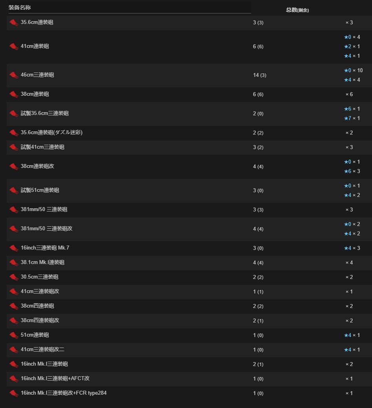Open the 38cm連装砲改 row

coord(189,166)
